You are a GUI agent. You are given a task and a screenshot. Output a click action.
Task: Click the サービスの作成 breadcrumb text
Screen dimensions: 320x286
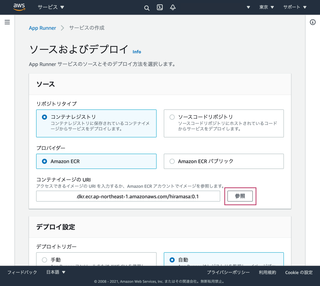point(87,28)
